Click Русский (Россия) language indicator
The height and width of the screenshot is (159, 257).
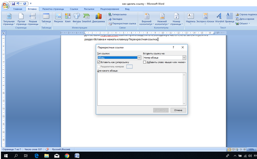pyautogui.click(x=61, y=149)
